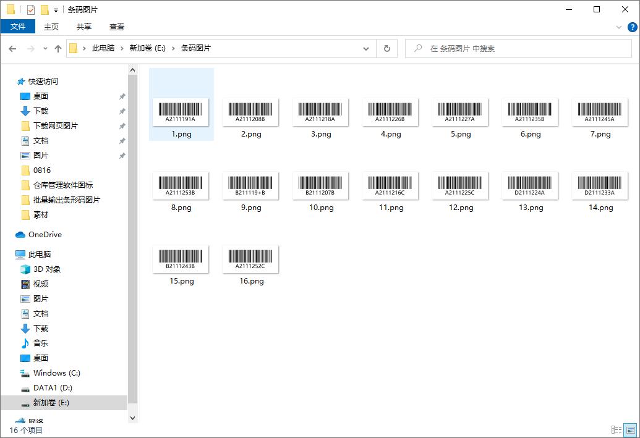Screen dimensions: 640x438
Task: Expand the ribbon with the chevron arrow
Action: [620, 27]
